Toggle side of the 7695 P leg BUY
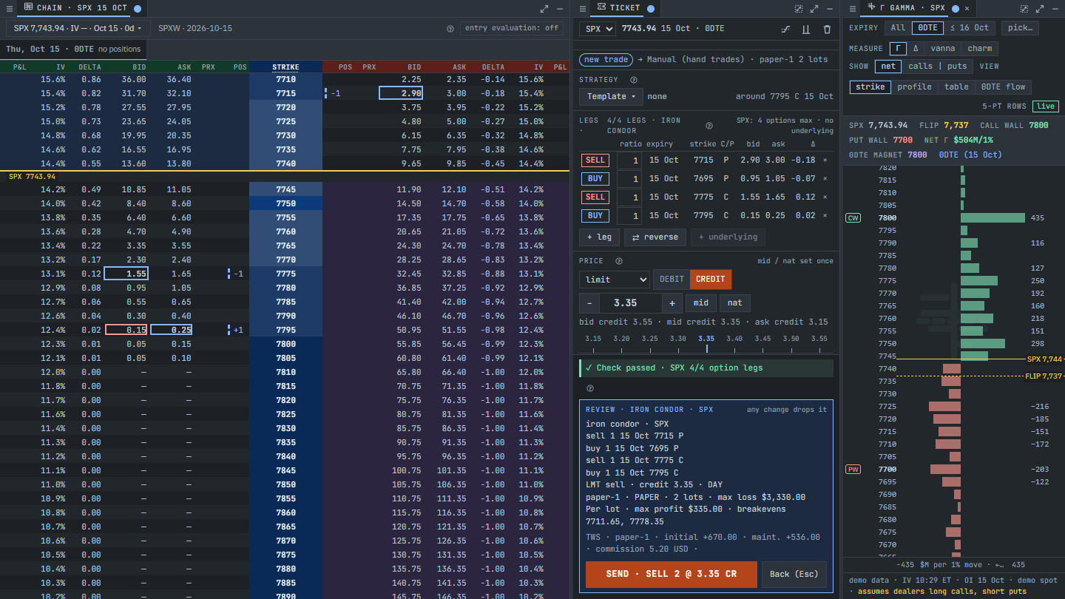 pyautogui.click(x=595, y=179)
